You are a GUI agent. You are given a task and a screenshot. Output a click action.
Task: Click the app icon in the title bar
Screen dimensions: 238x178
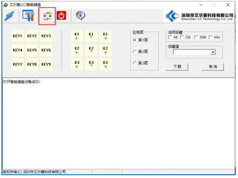6,5
